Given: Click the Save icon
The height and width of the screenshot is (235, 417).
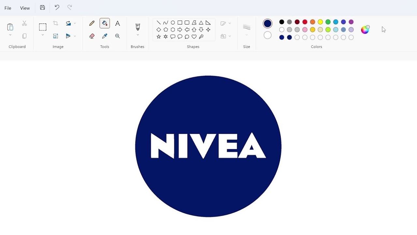Looking at the screenshot, I should click(42, 8).
